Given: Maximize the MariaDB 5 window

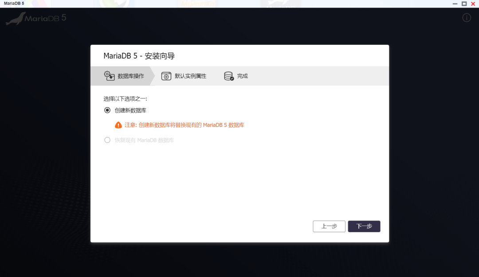Looking at the screenshot, I should (464, 4).
